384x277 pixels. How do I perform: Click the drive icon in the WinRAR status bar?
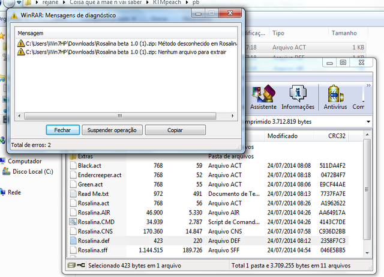(x=71, y=265)
